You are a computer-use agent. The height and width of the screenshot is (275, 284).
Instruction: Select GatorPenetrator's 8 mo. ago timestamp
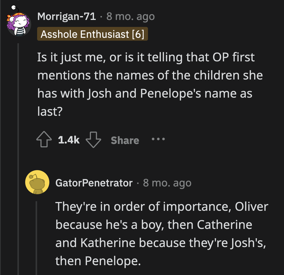(166, 182)
